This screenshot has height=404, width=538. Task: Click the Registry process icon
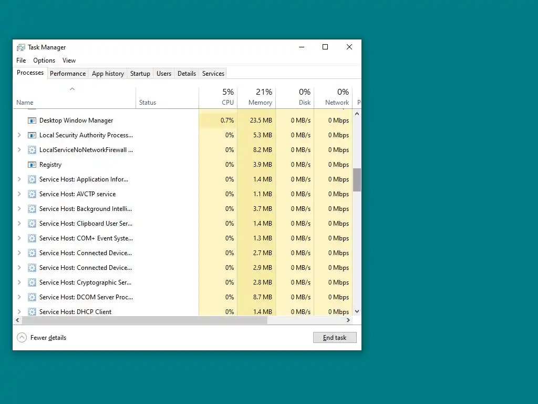[32, 165]
